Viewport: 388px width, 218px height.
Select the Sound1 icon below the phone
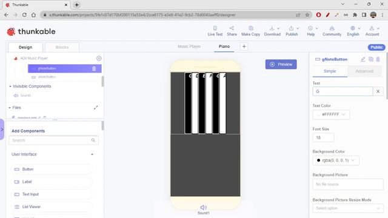point(204,210)
